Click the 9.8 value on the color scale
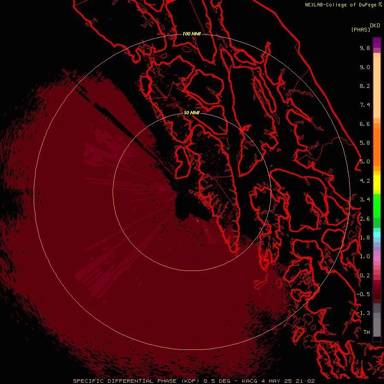The width and height of the screenshot is (384, 384). point(365,48)
